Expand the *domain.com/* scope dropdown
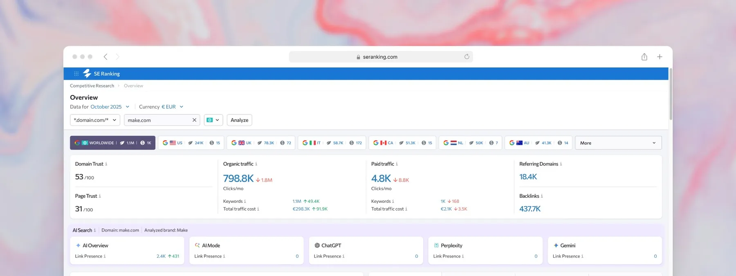 tap(95, 120)
